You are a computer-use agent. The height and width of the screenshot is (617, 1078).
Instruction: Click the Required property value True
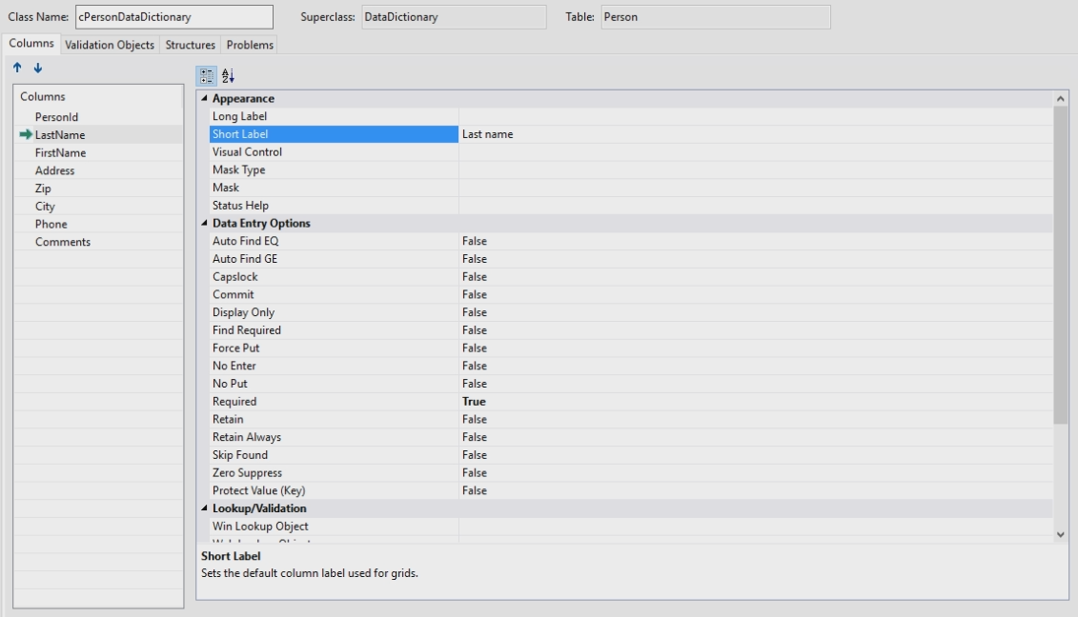[x=474, y=402]
